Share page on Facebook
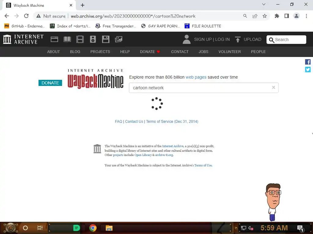The width and height of the screenshot is (313, 234). tap(308, 62)
